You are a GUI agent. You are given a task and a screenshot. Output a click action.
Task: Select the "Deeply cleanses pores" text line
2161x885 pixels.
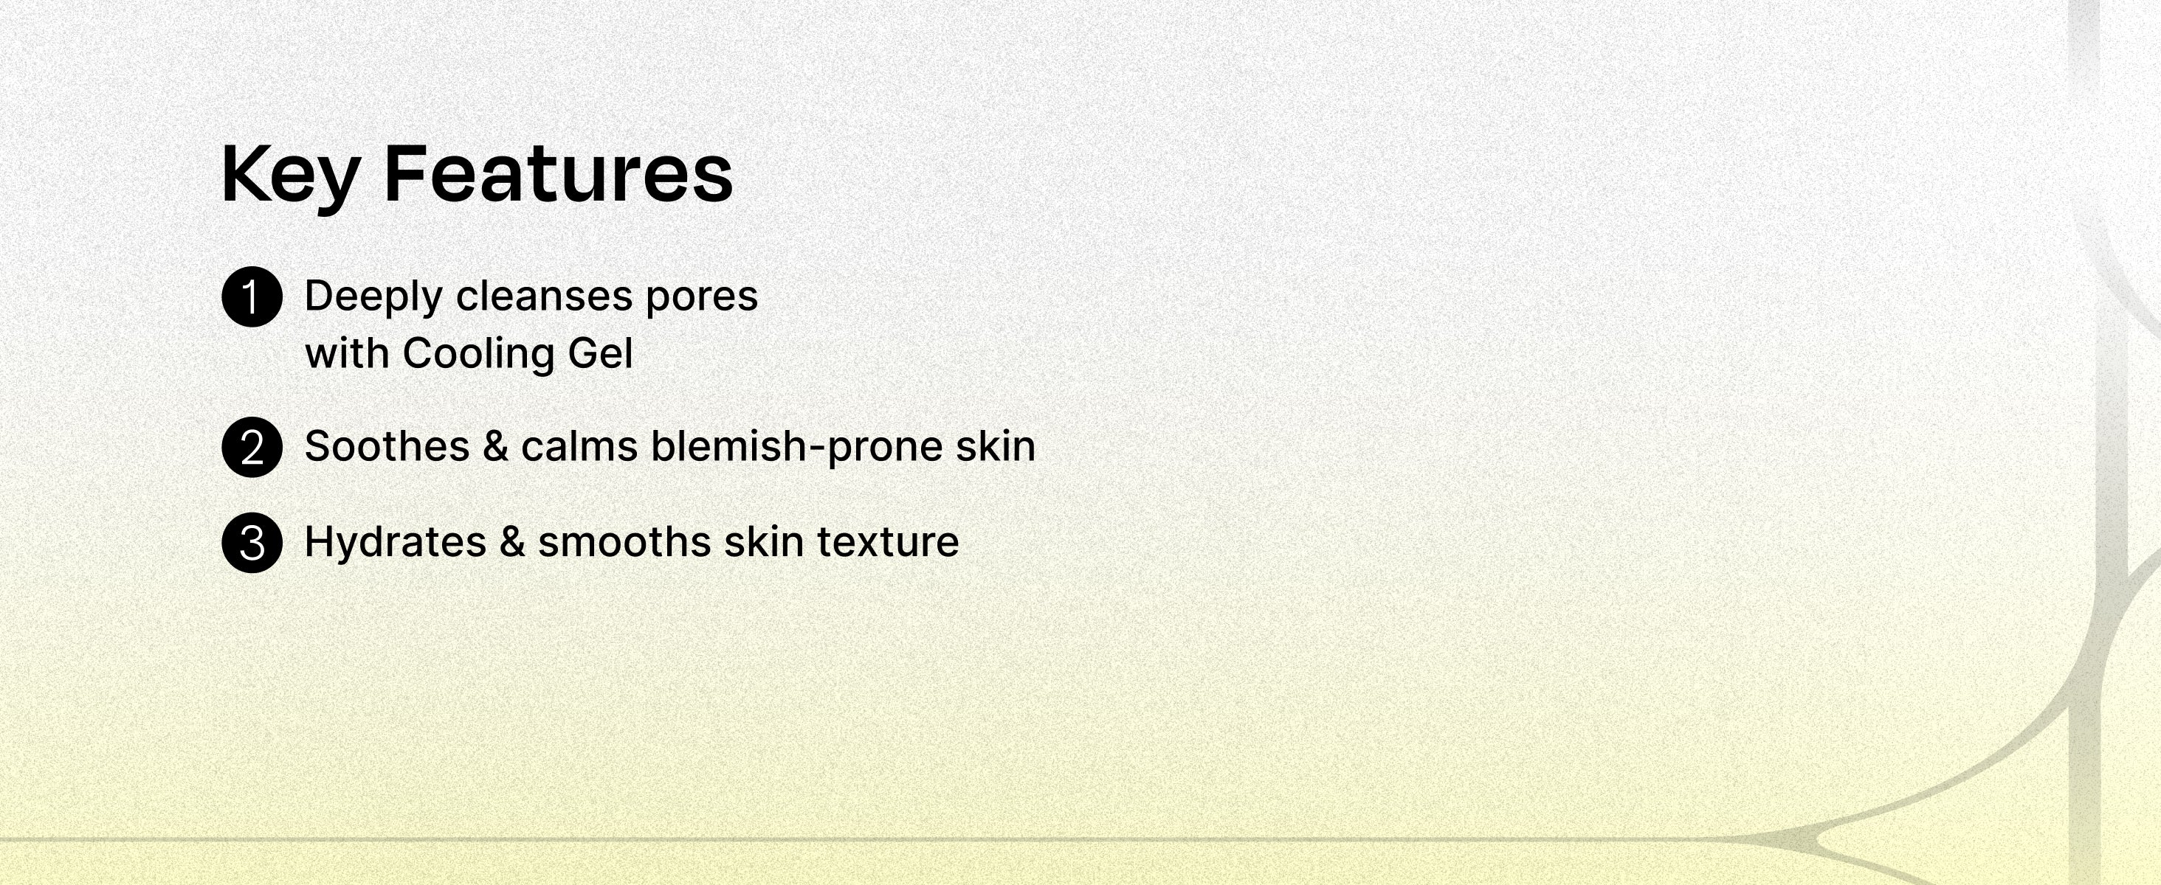click(531, 296)
